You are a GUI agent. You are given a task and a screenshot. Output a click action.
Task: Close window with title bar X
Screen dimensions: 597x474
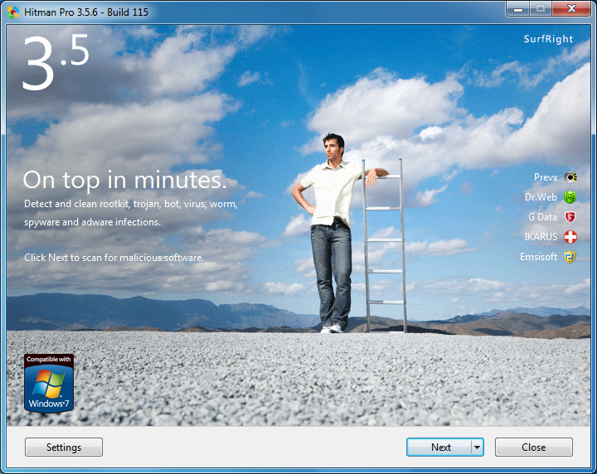(571, 9)
